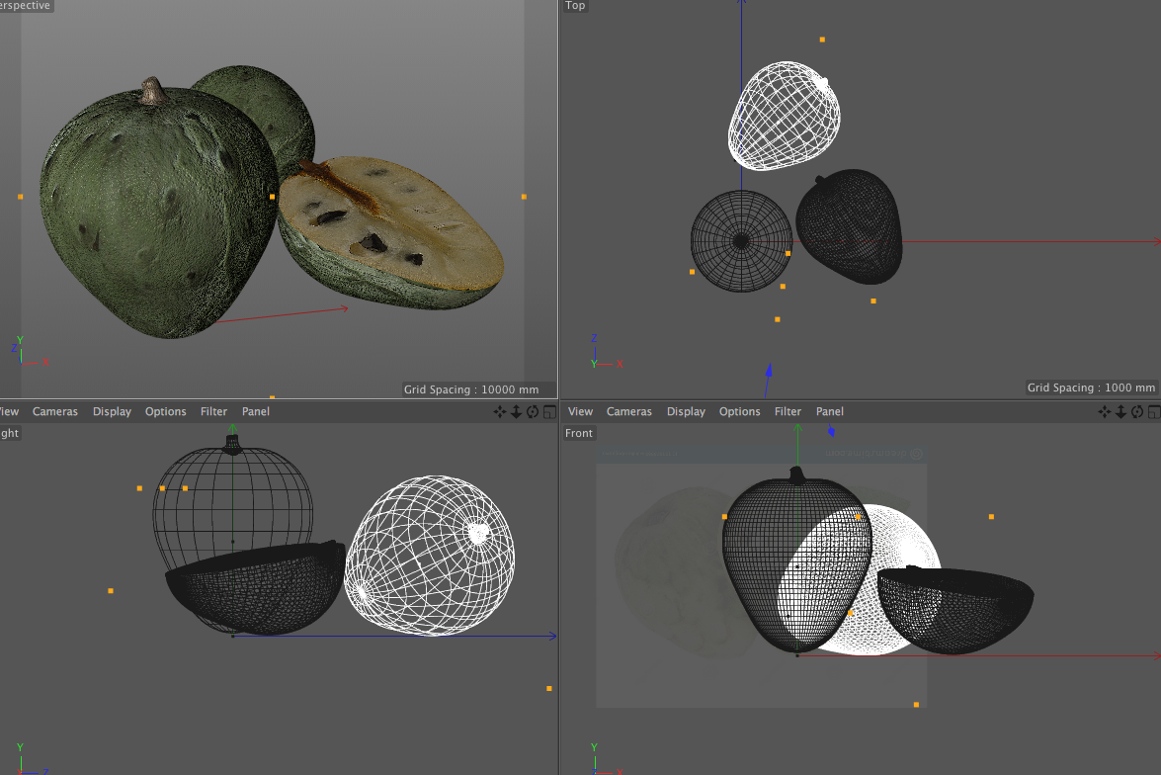Click the pan/move camera icon in Front viewport
Screen dimensions: 1161x775
1104,412
